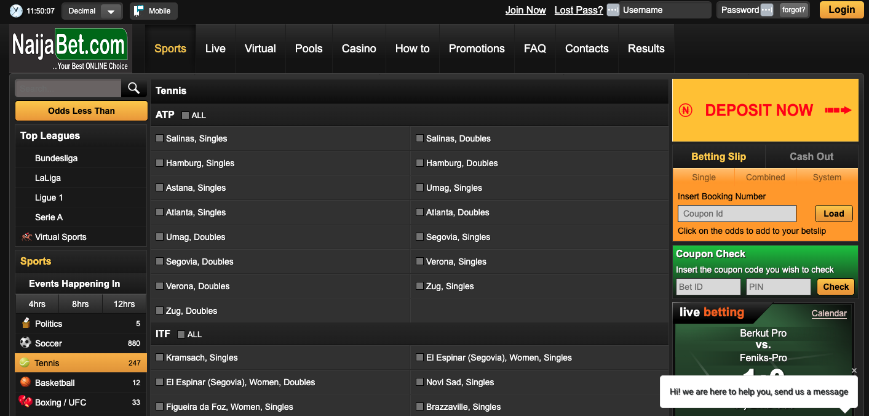Image resolution: width=869 pixels, height=416 pixels.
Task: Open the Live menu item
Action: (x=215, y=49)
